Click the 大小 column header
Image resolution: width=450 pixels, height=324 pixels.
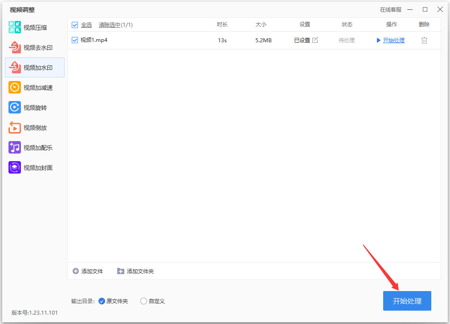(261, 24)
